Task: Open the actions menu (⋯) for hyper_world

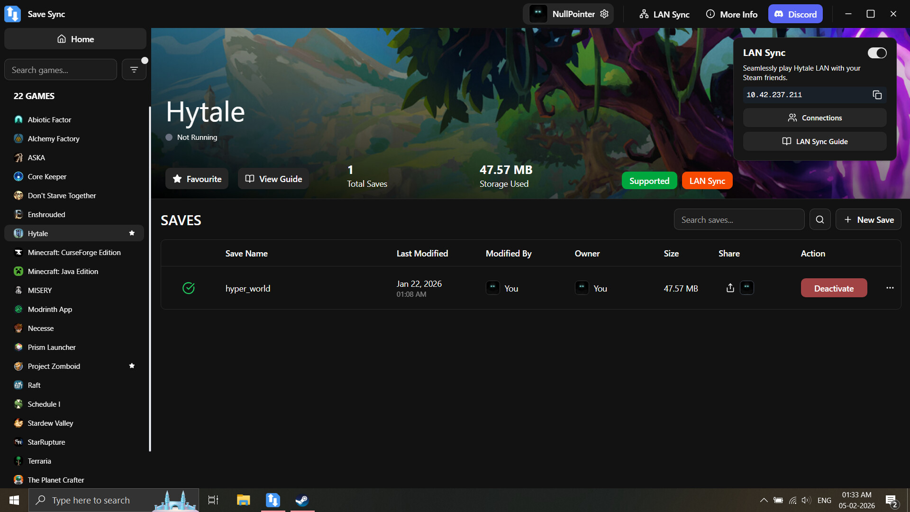Action: pyautogui.click(x=889, y=288)
